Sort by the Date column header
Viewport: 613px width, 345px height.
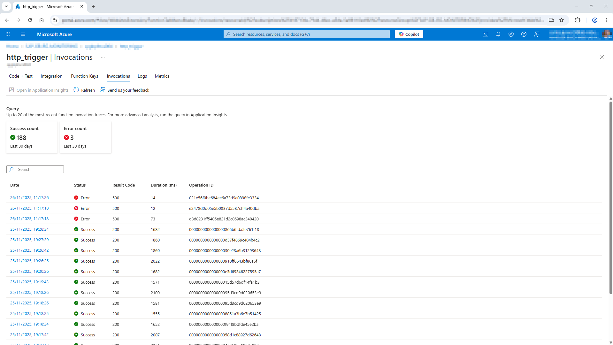[15, 185]
